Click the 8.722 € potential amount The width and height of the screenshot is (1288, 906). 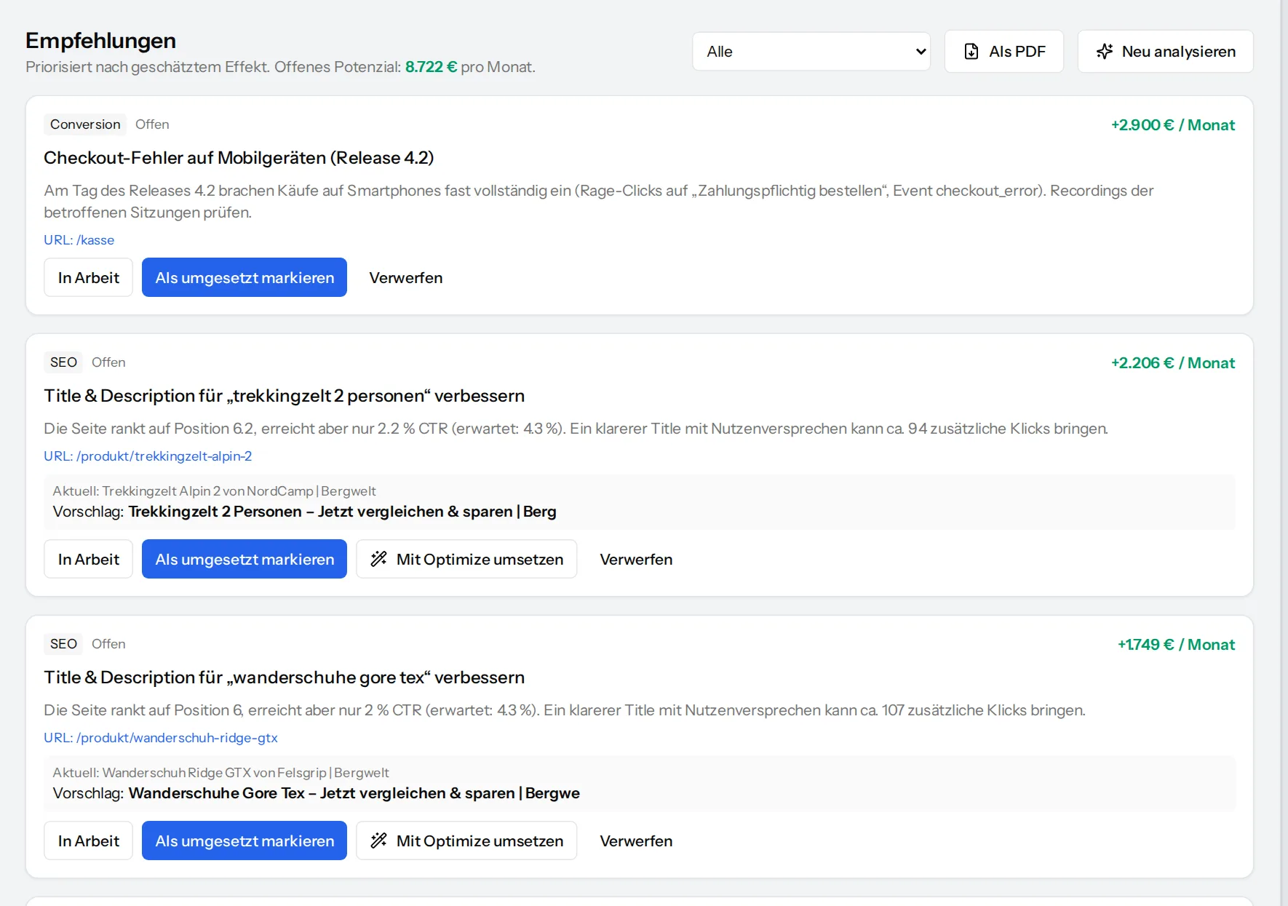[x=431, y=67]
